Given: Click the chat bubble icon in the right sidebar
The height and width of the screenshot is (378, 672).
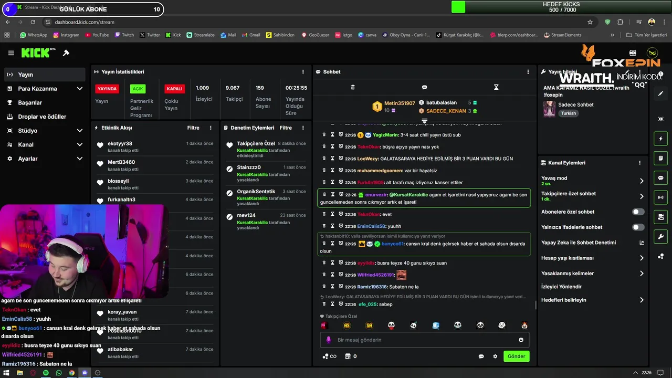Looking at the screenshot, I should (660, 178).
